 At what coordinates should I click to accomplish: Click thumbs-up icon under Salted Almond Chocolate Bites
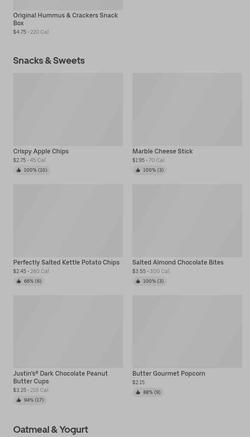[x=138, y=281]
